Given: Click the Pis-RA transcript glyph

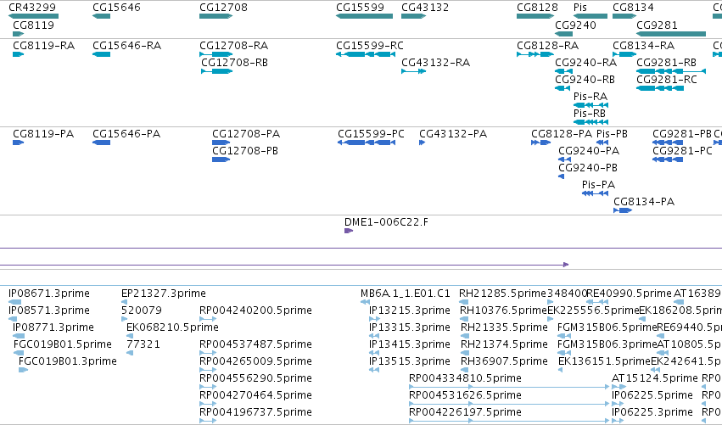Looking at the screenshot, I should 590,105.
